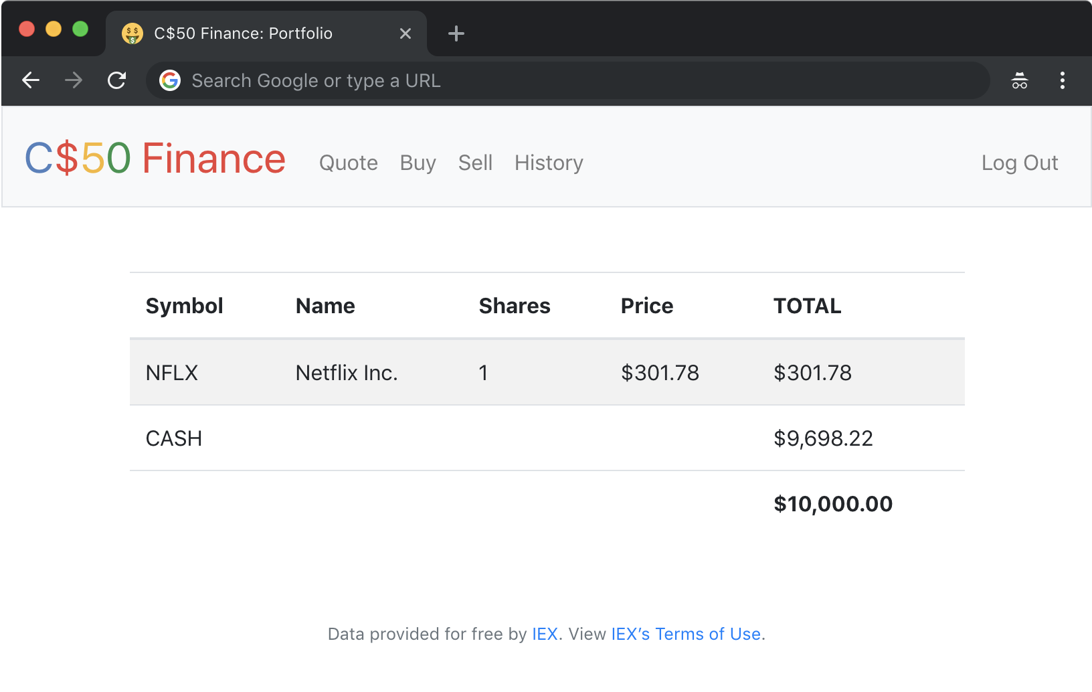Click the incognito mode icon
Screen dimensions: 1092x692
[x=1019, y=81]
